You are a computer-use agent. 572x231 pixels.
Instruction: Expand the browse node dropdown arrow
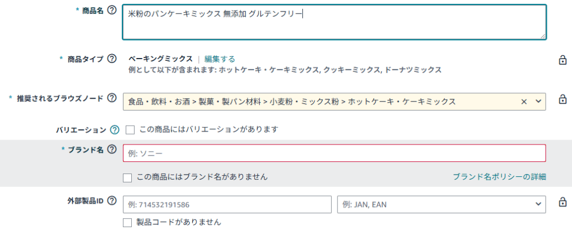coord(538,102)
